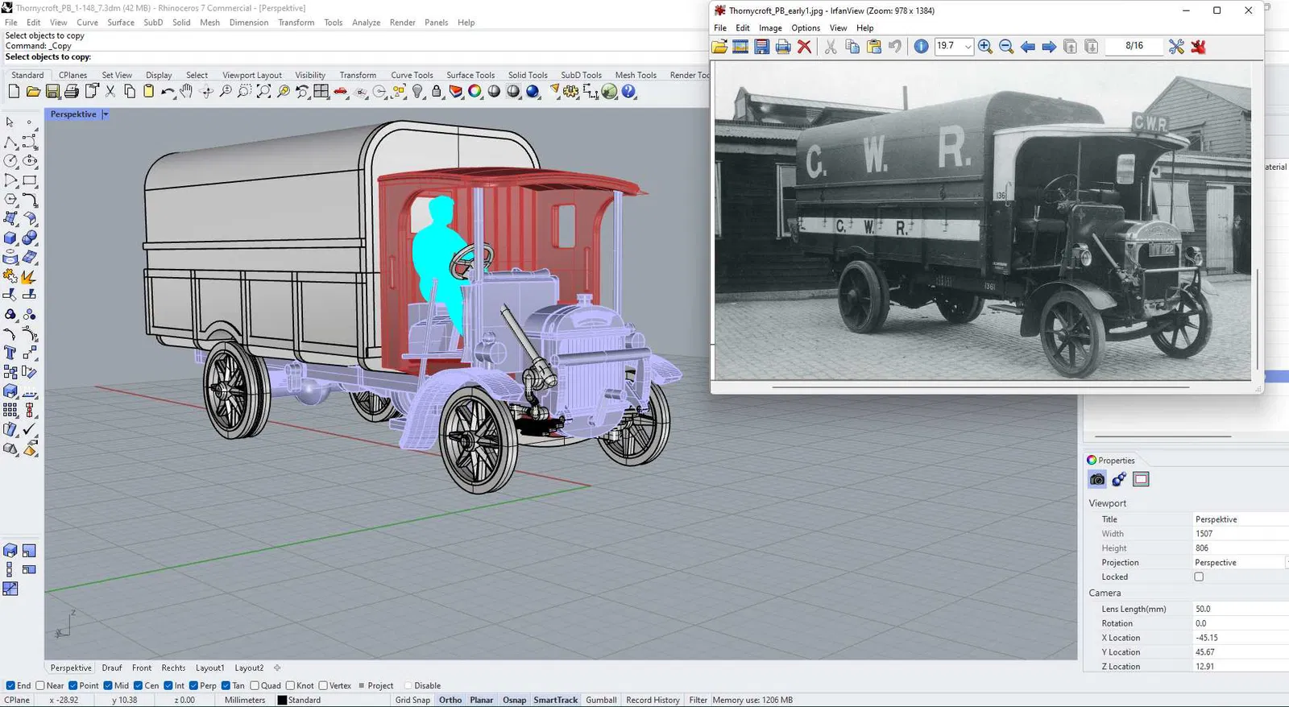This screenshot has height=707, width=1289.
Task: Go to next image with IrfanView's right arrow
Action: pyautogui.click(x=1049, y=47)
